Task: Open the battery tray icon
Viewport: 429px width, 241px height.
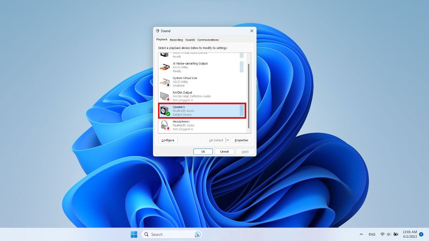Action: [396, 234]
